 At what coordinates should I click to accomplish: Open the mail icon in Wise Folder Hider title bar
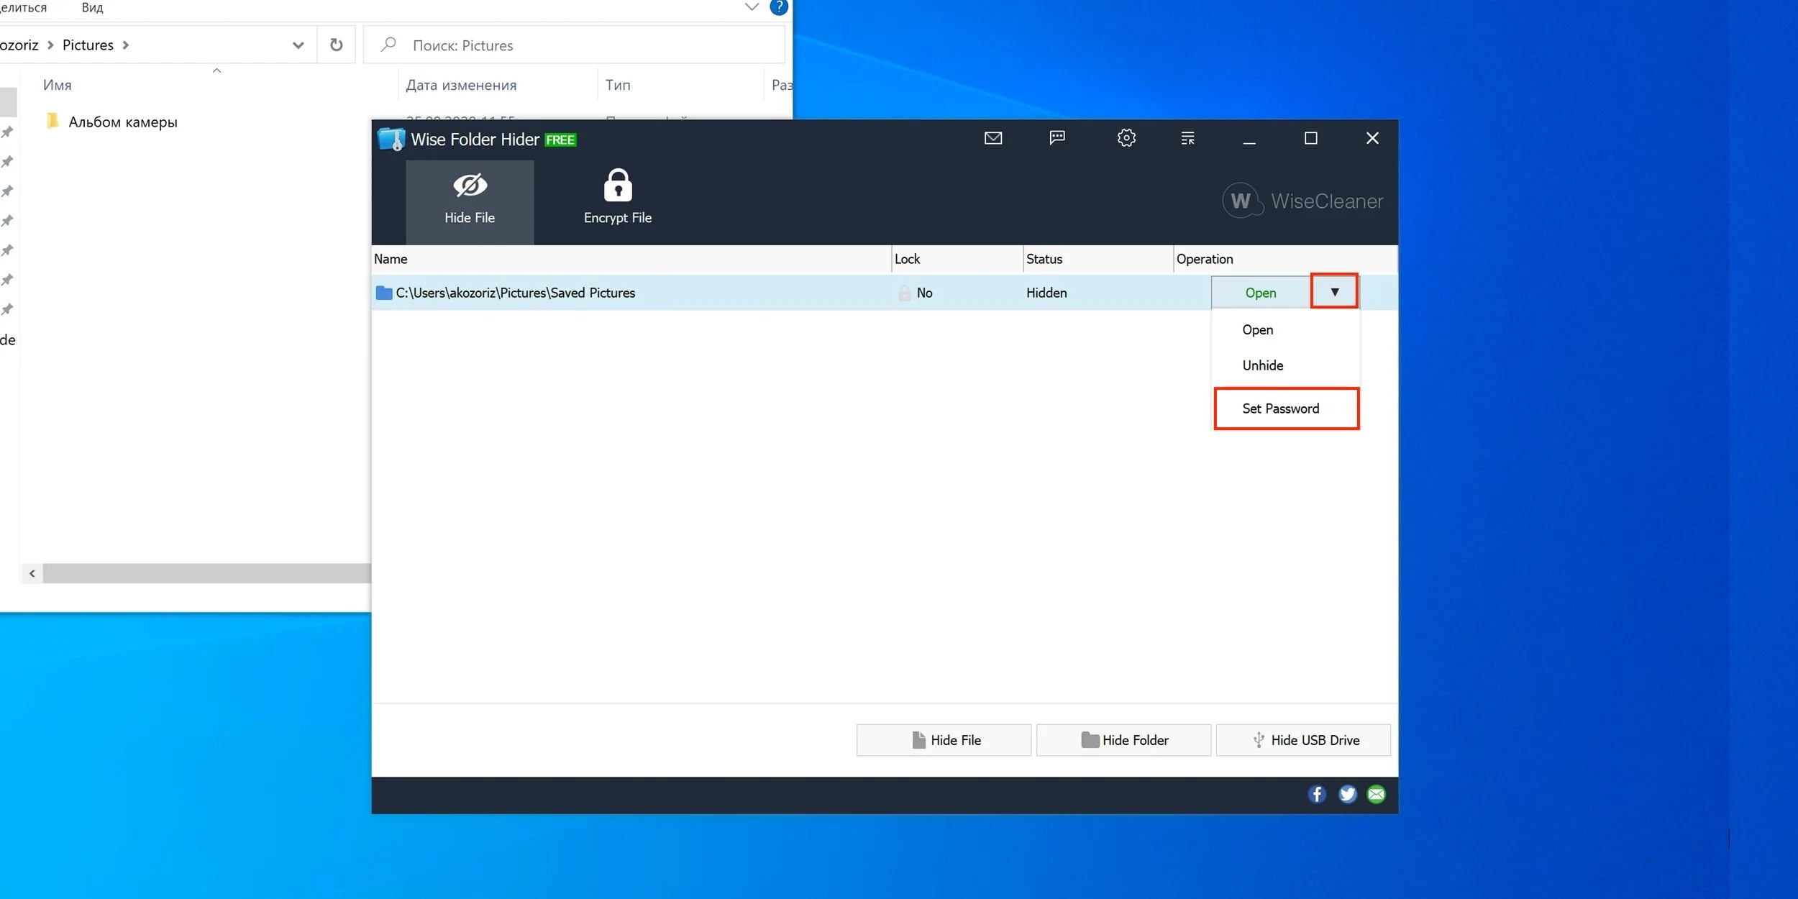992,138
